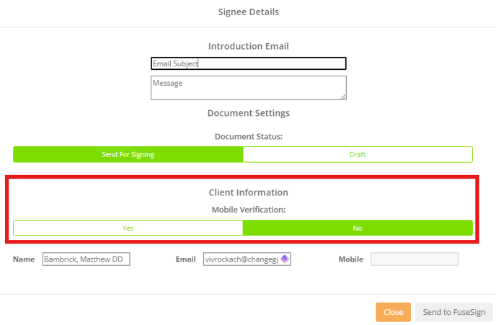The height and width of the screenshot is (325, 496).
Task: Enable mobile verification with Yes
Action: click(x=128, y=228)
